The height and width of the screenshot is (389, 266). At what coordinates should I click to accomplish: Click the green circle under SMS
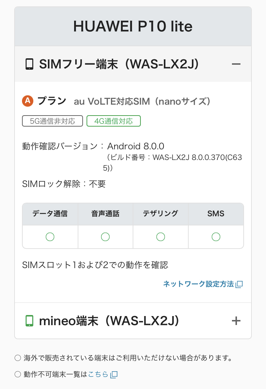tap(216, 236)
